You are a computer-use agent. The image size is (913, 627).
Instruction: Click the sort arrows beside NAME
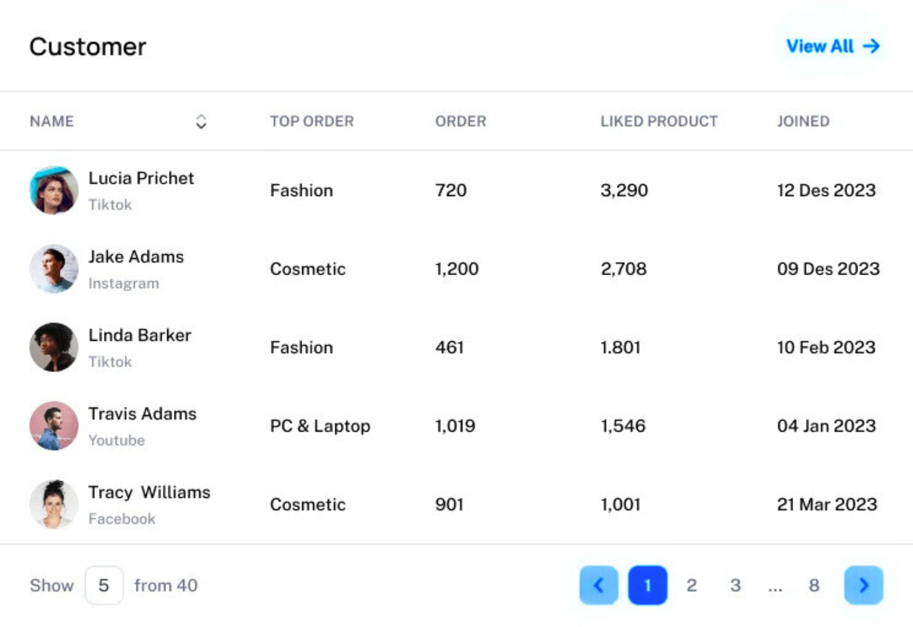(x=201, y=122)
